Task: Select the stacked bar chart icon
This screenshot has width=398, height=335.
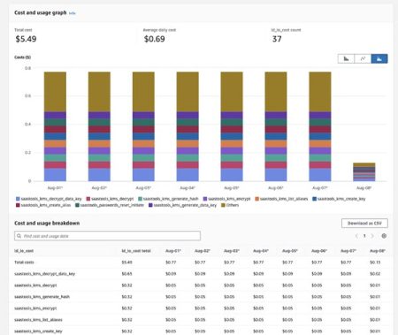Action: [379, 58]
